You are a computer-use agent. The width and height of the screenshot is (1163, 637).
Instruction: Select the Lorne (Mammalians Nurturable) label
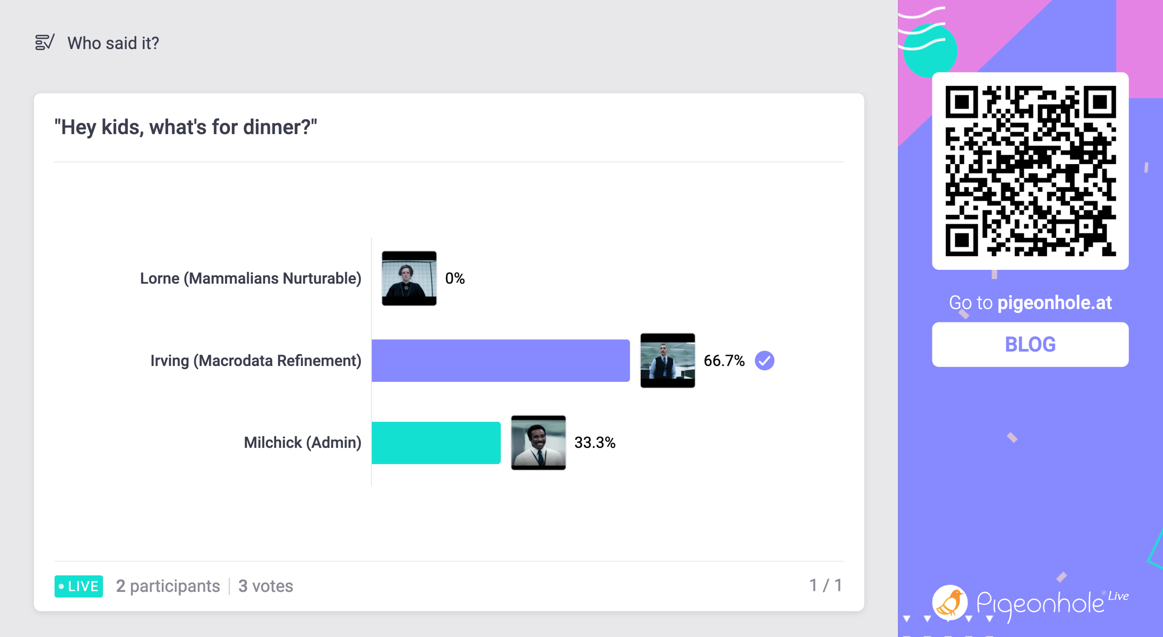pos(251,278)
